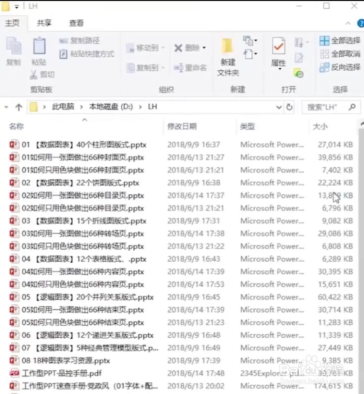
Task: Click Copy path in the ribbon
Action: [x=80, y=40]
